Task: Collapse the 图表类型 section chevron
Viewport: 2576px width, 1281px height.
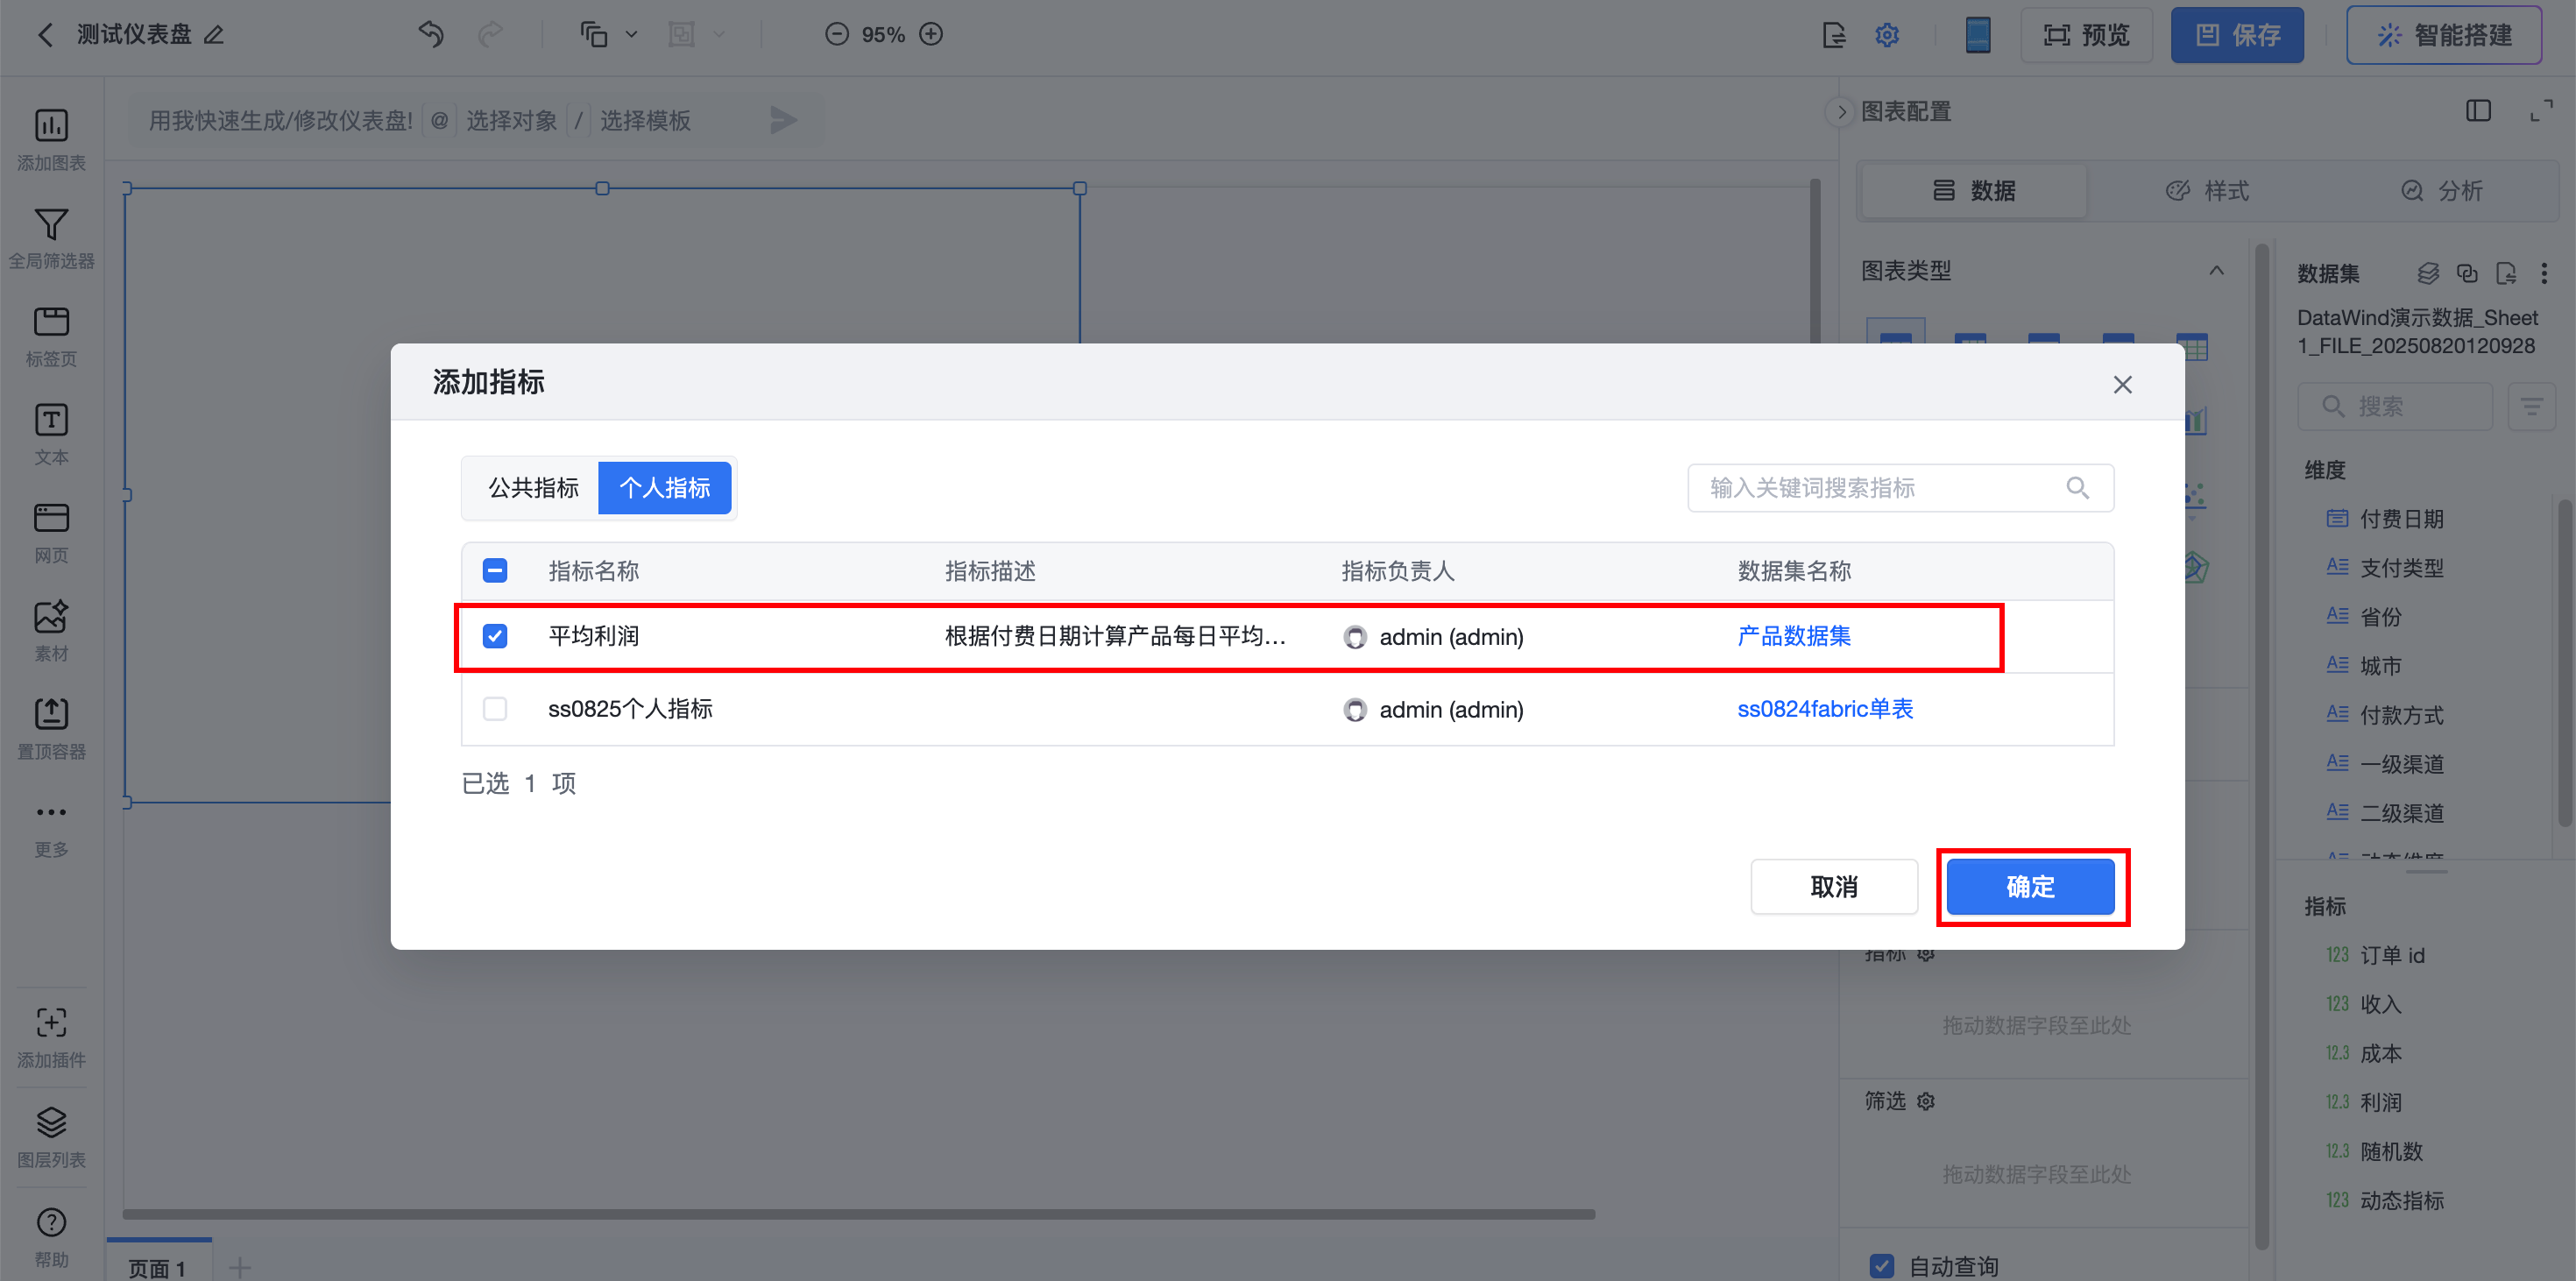Action: pos(2216,270)
